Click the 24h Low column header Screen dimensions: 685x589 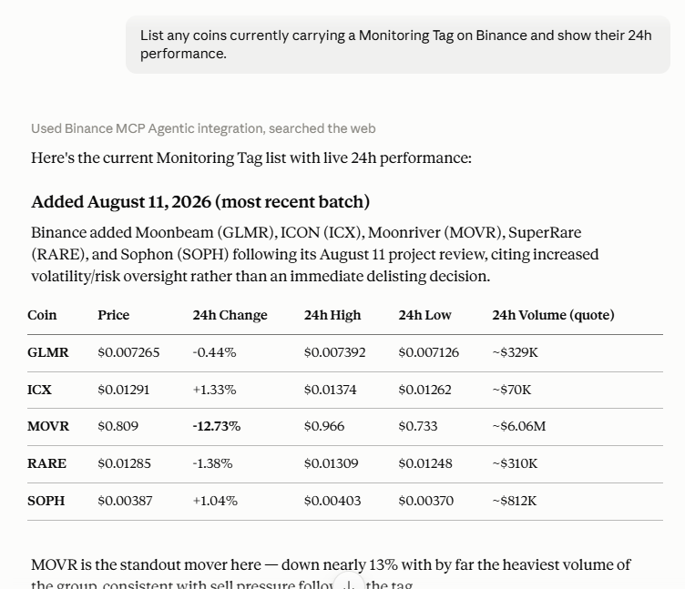pyautogui.click(x=424, y=315)
